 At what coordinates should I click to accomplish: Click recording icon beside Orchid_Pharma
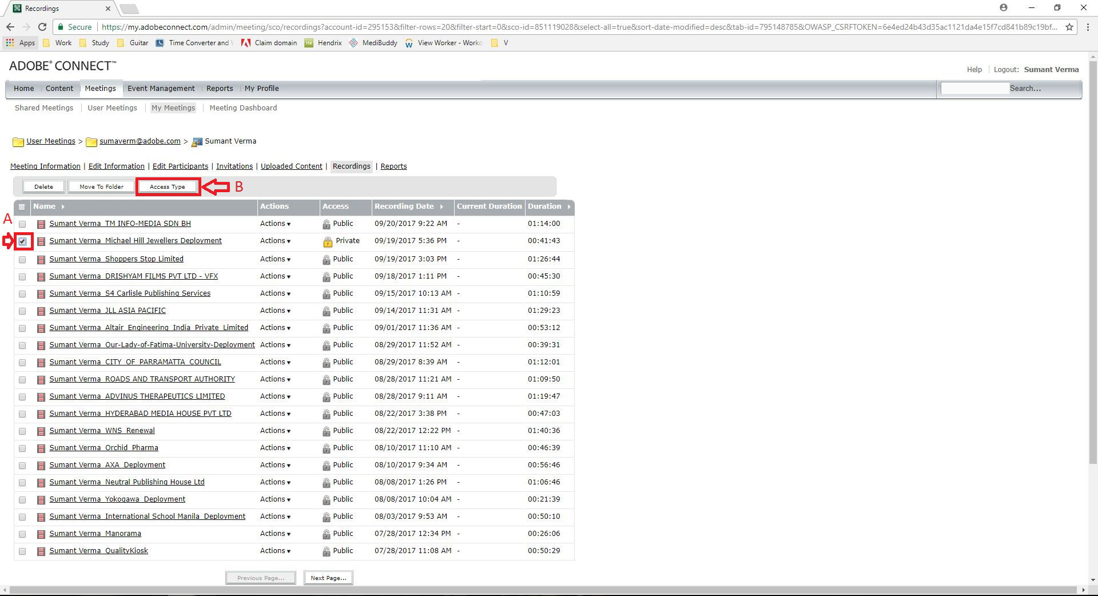pos(41,448)
